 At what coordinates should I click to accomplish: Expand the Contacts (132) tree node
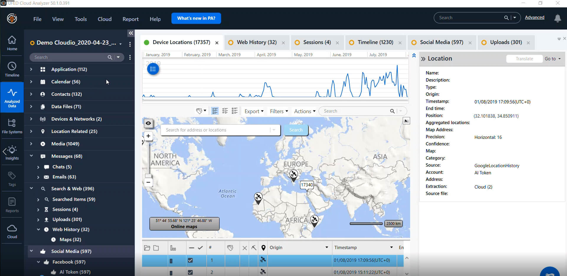[x=31, y=94]
